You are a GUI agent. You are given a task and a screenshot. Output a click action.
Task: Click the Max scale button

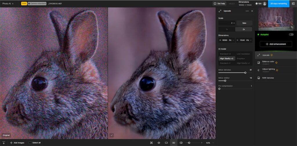[x=244, y=23]
